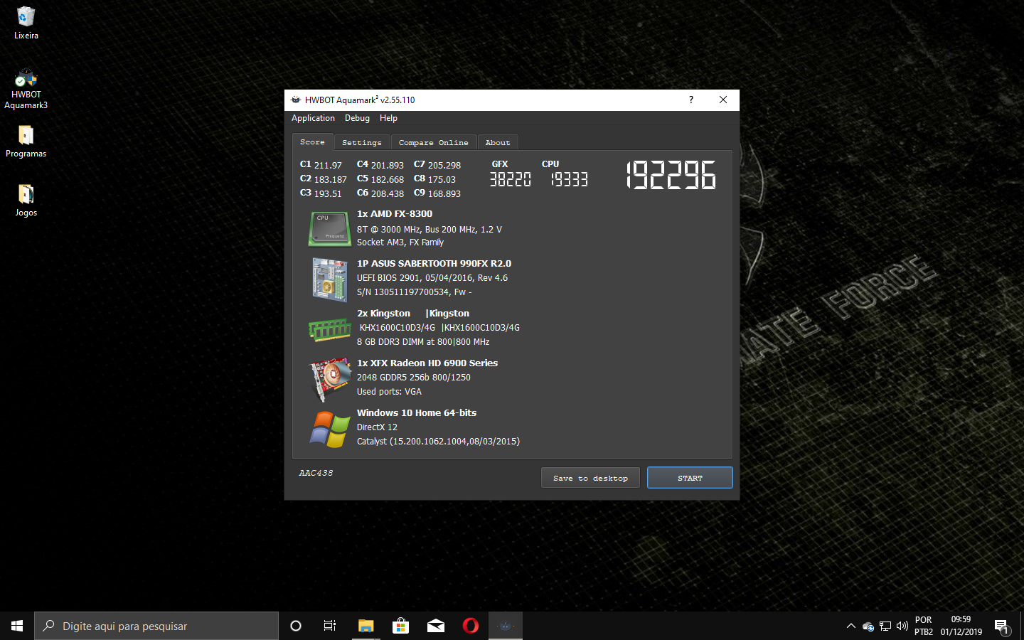Screen dimensions: 1024x640
Task: Select the Programas folder on desktop
Action: point(26,141)
